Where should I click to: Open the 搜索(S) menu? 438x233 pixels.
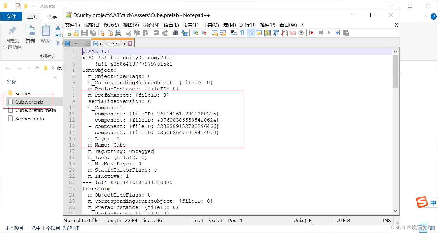[x=111, y=25]
